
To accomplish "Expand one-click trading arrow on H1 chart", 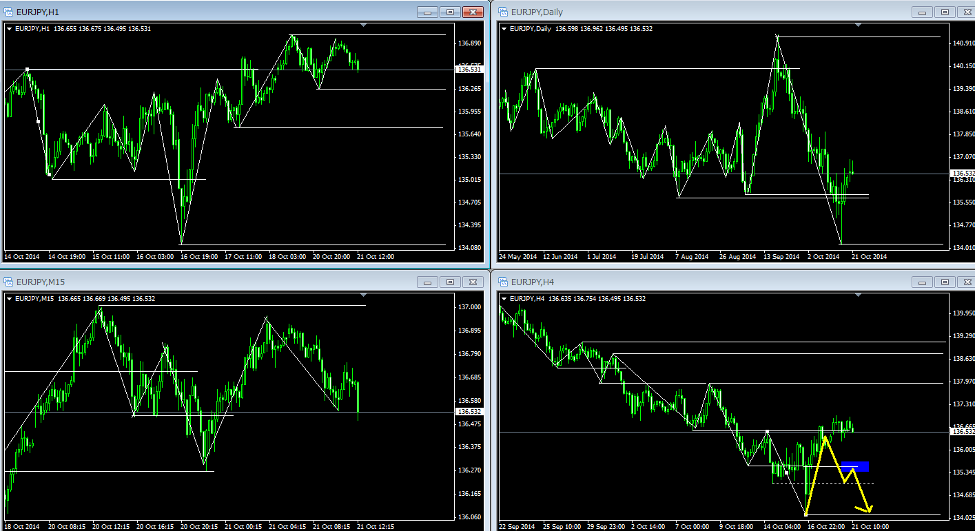I will pyautogui.click(x=8, y=29).
